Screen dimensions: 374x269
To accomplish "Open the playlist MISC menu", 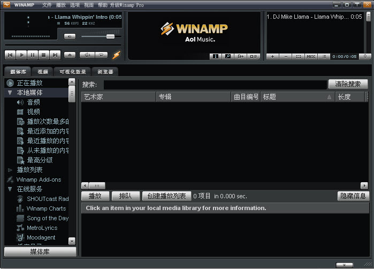I will [311, 57].
